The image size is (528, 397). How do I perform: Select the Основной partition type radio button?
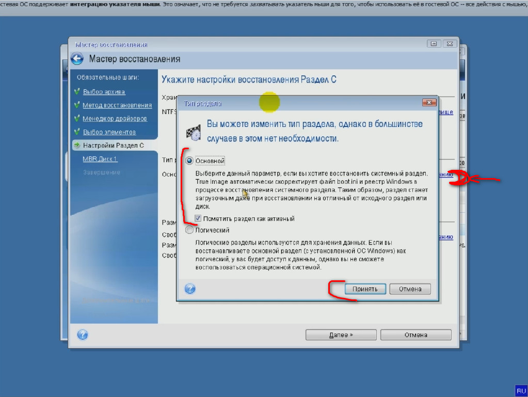(x=189, y=161)
